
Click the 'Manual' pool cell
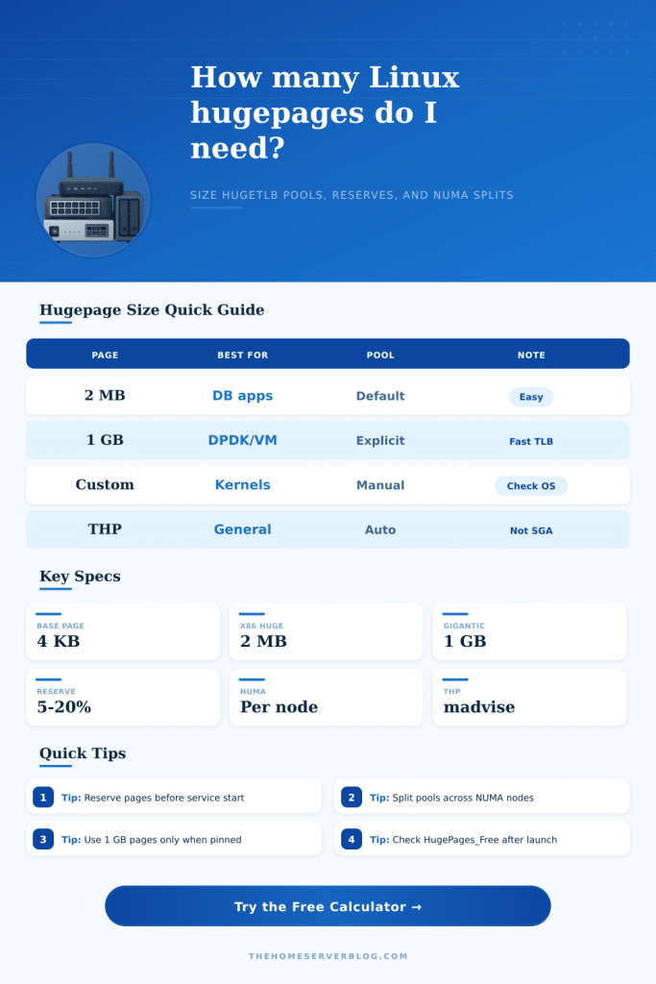point(380,485)
